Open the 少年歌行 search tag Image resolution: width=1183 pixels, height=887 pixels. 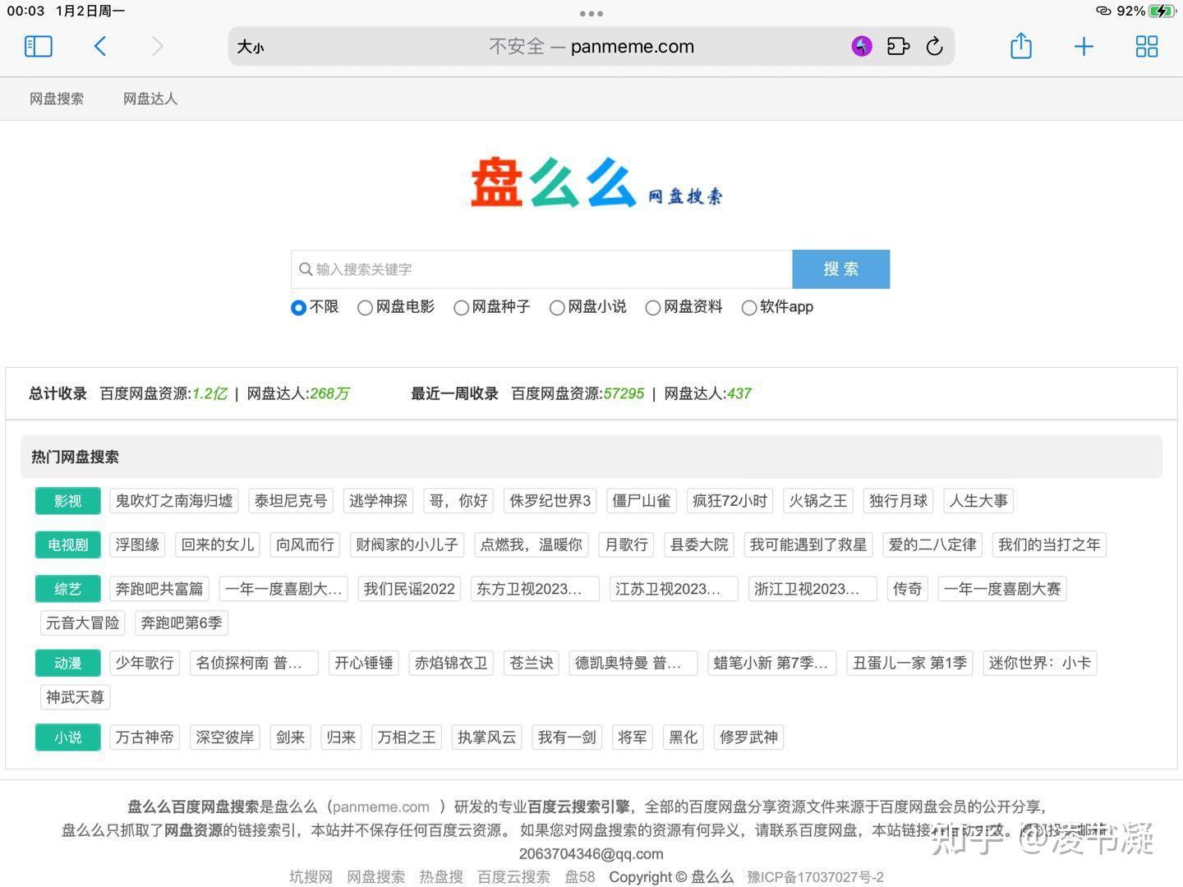point(145,663)
